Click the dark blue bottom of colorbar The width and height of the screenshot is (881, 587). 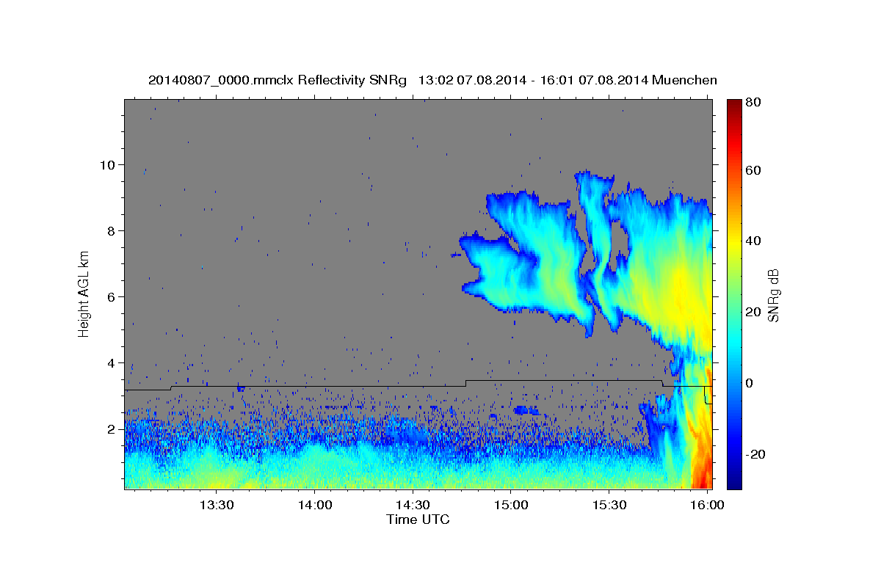point(734,483)
